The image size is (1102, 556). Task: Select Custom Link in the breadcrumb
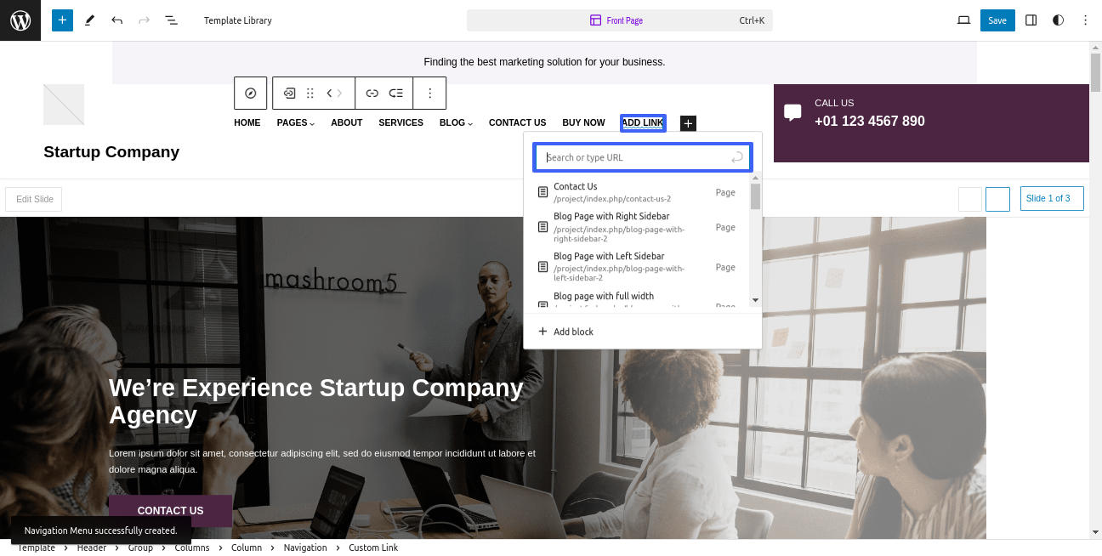(x=373, y=547)
